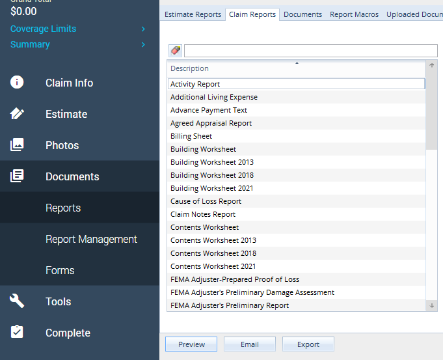Open Report Management in the sidebar
Image resolution: width=443 pixels, height=360 pixels.
pos(91,239)
